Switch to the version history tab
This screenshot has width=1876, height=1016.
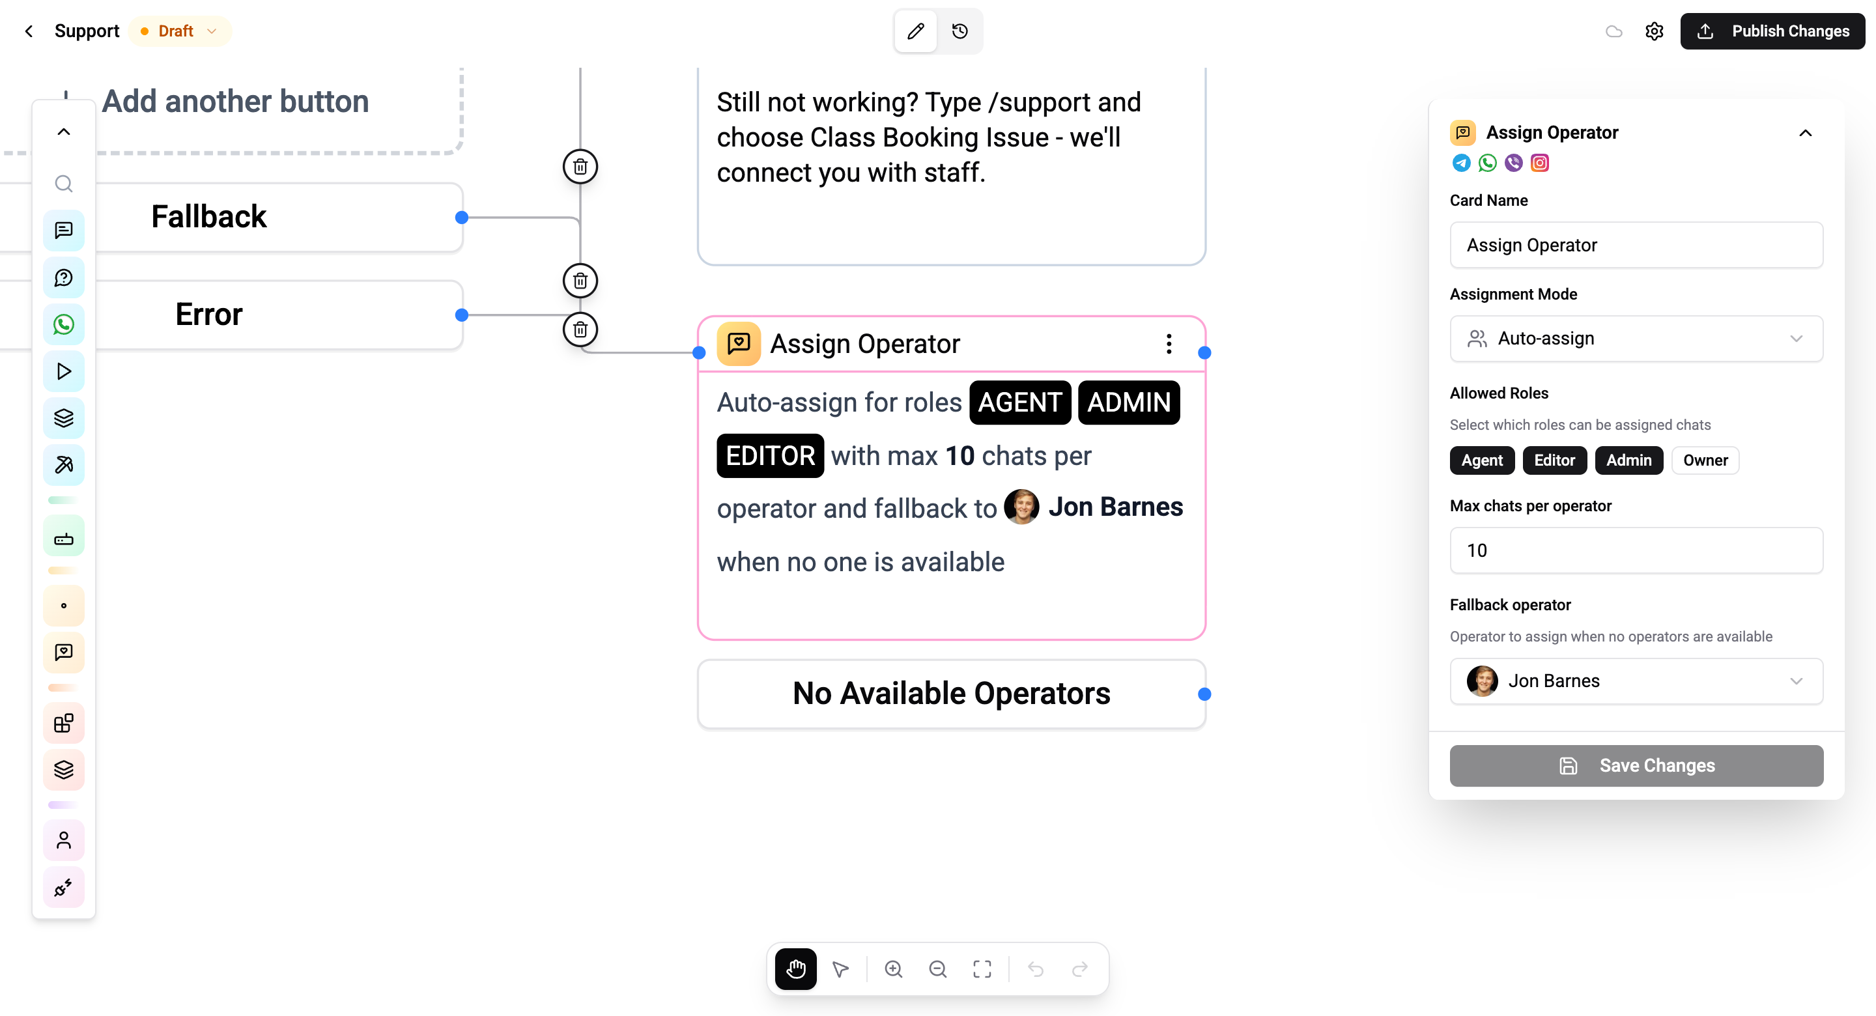coord(959,31)
